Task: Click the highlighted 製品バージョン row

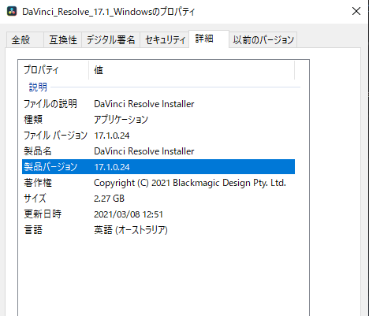Action: click(158, 167)
